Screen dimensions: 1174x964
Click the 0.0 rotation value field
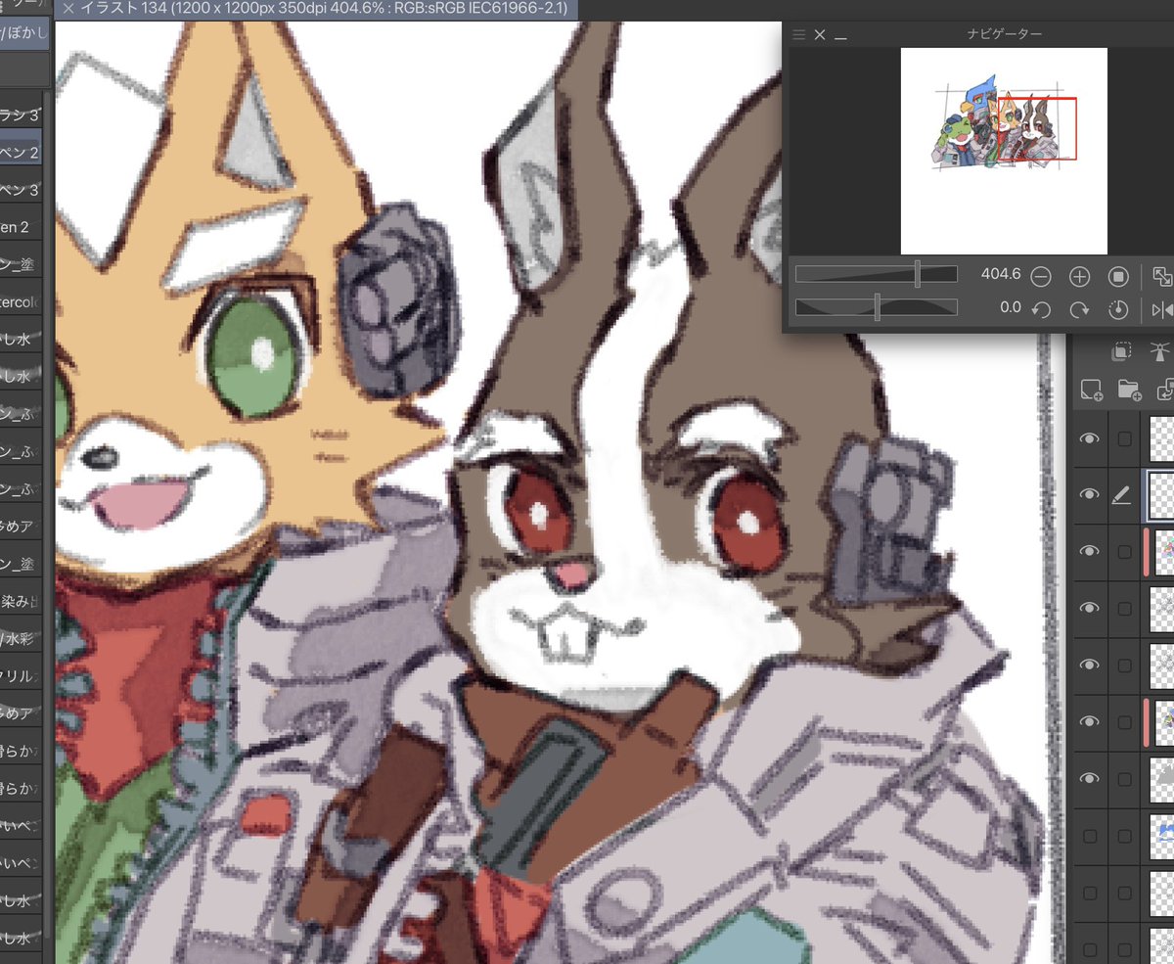point(1010,307)
